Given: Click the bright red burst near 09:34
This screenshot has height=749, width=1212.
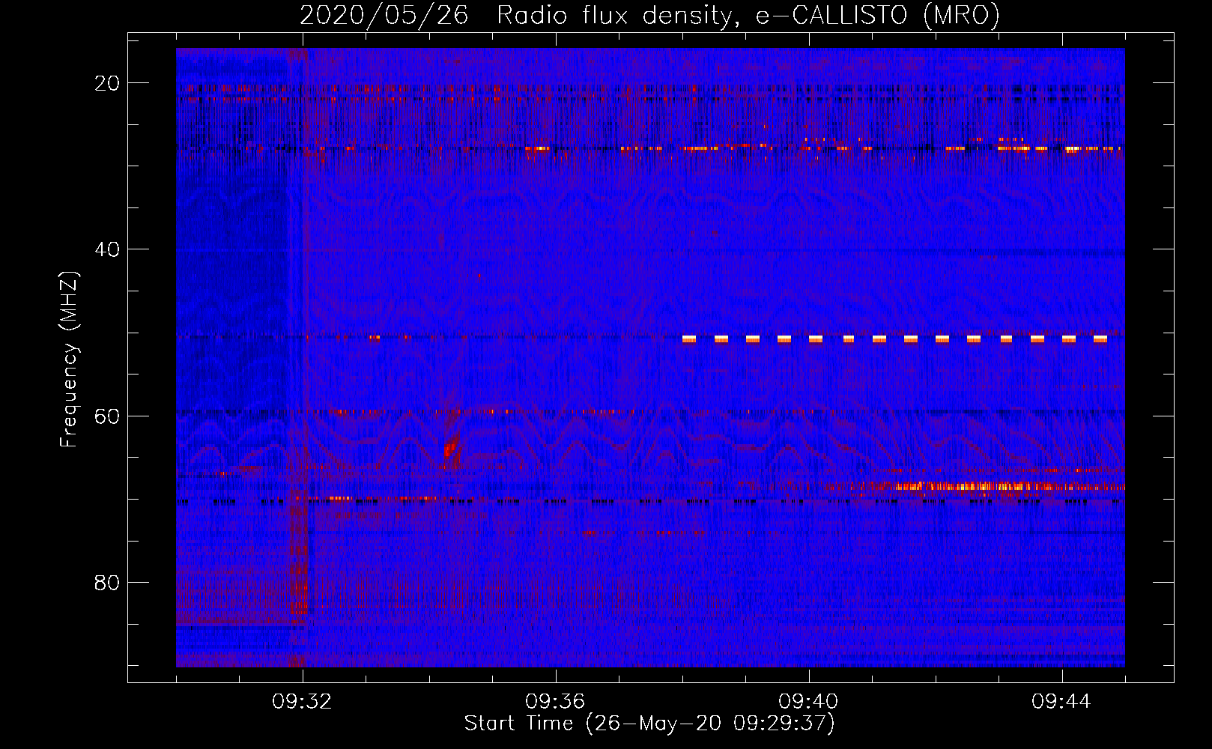Looking at the screenshot, I should (449, 449).
